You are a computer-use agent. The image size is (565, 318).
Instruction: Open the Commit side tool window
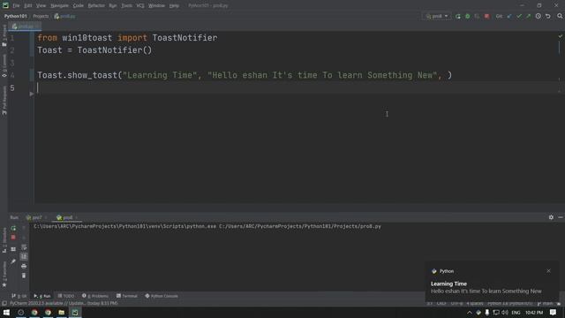pos(4,66)
